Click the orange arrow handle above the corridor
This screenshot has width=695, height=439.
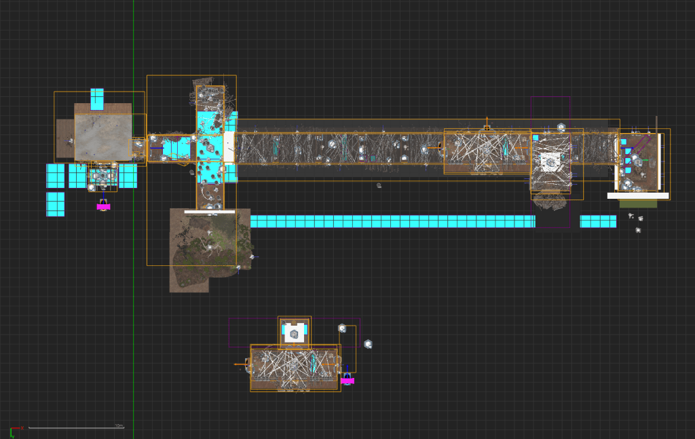(486, 126)
